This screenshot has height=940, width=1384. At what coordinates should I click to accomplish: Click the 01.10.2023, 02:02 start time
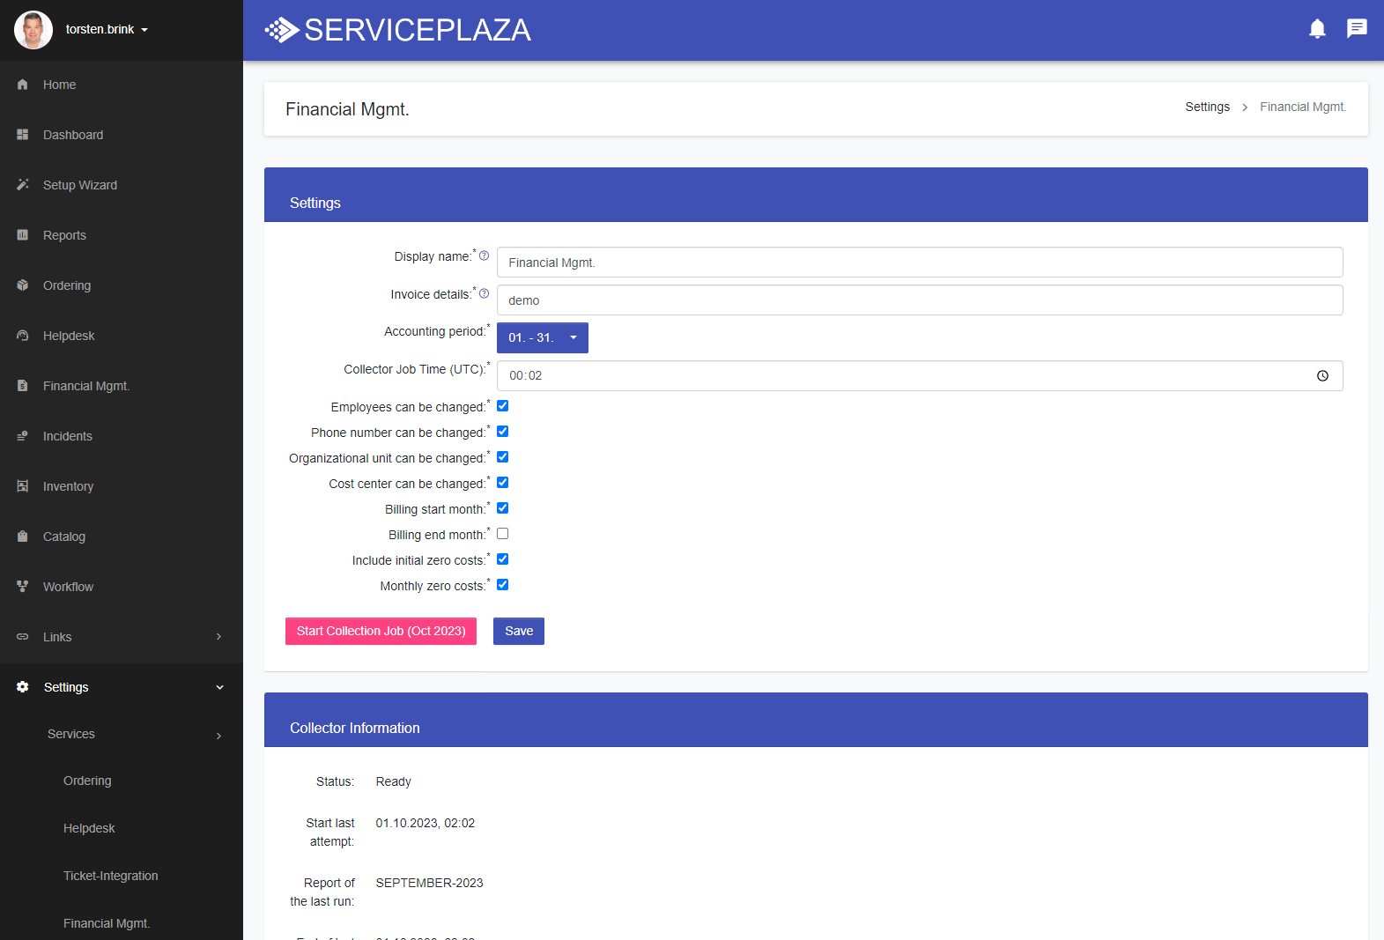tap(425, 823)
